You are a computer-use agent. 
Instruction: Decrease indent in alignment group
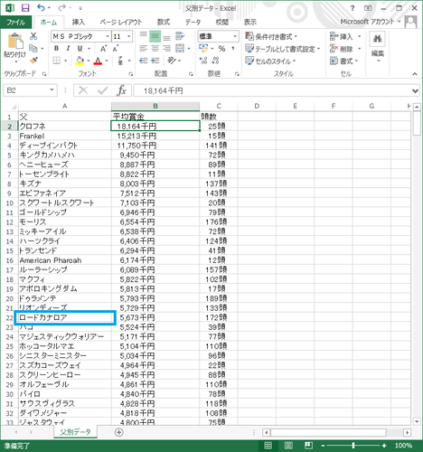point(144,61)
